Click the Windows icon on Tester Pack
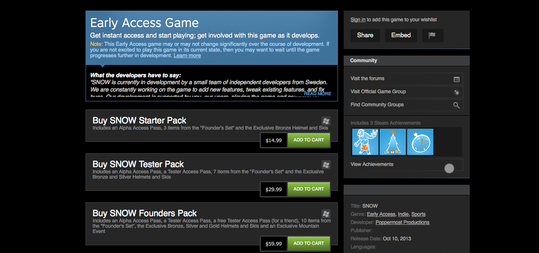 point(326,165)
